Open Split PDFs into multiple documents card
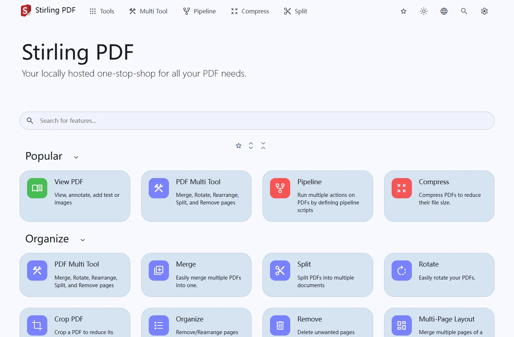This screenshot has height=337, width=514. click(318, 275)
